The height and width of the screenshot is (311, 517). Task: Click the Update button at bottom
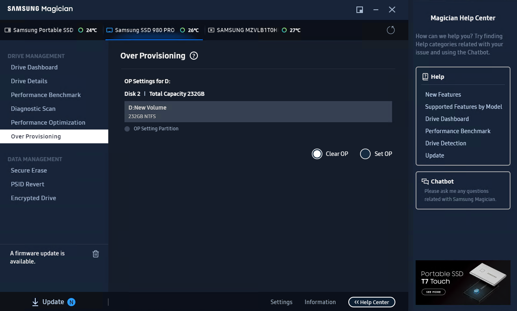pos(54,302)
